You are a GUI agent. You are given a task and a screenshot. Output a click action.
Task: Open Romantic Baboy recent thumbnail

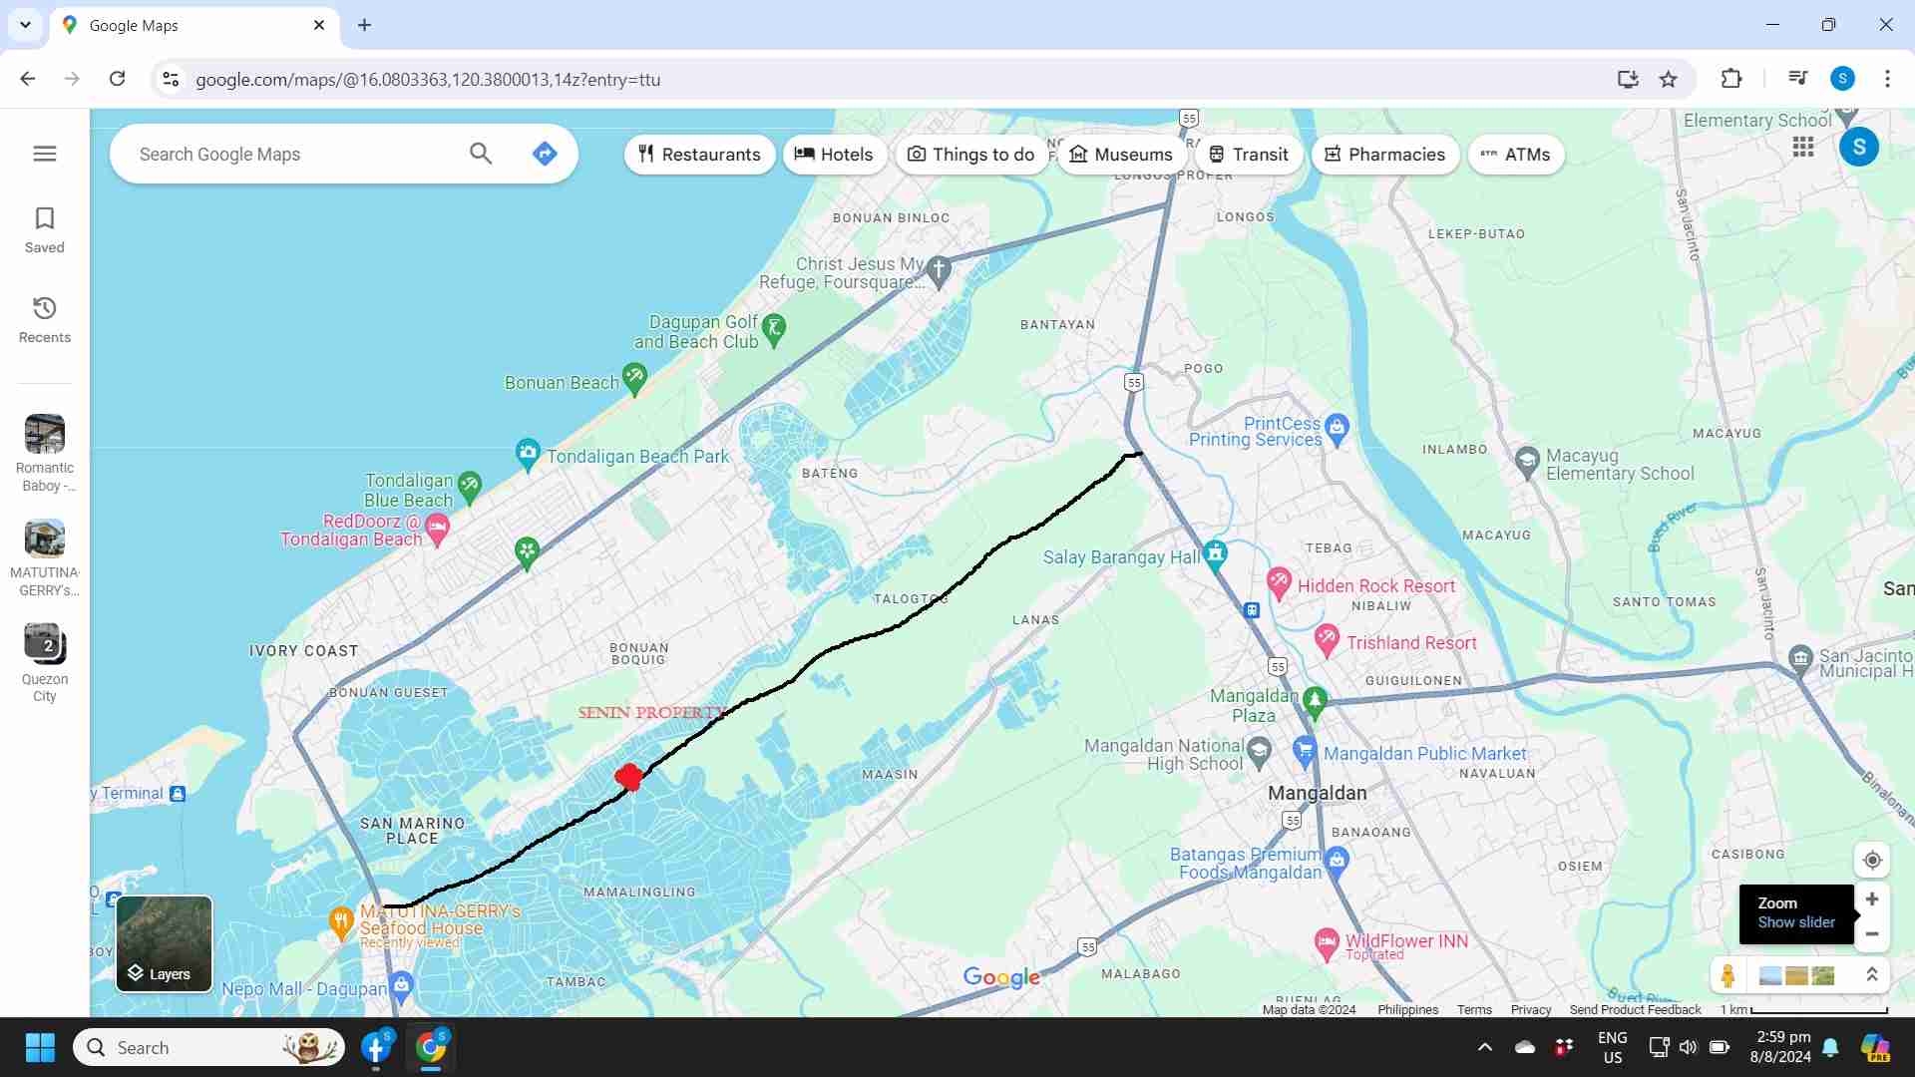pos(45,435)
